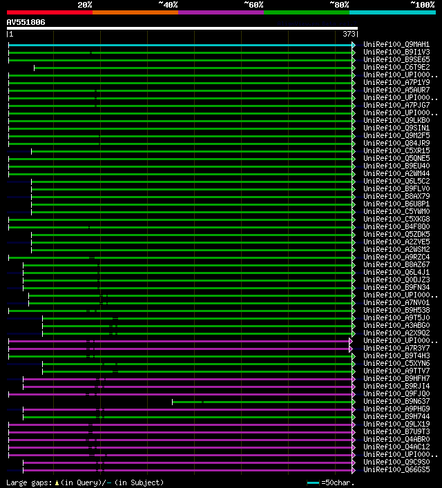The height and width of the screenshot is (488, 442).
Task: View the UniRef100_C5XYN6 hit
Action: [x=396, y=364]
